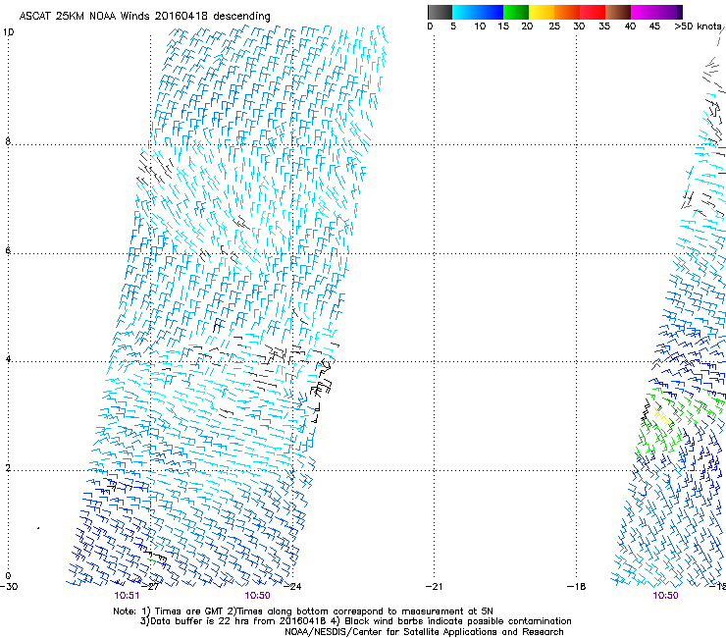Screen dimensions: 726x638
Task: Click the '25' label under the color bar
Action: point(554,26)
